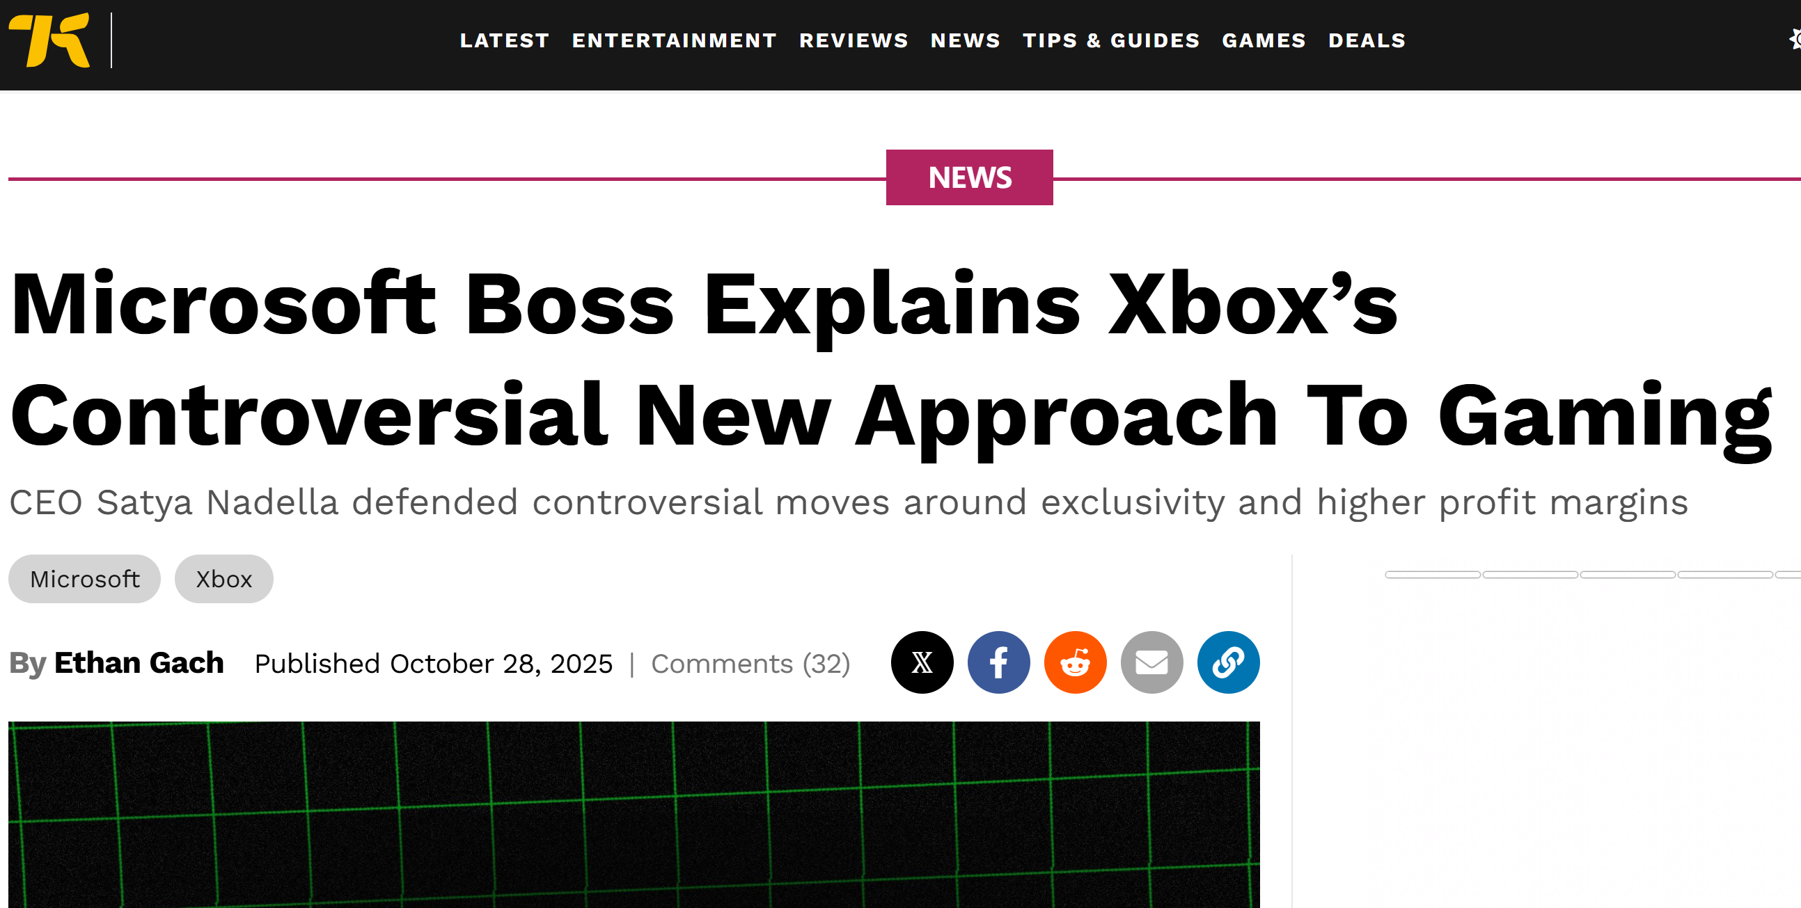Image resolution: width=1801 pixels, height=908 pixels.
Task: Toggle the light/dark theme icon
Action: coord(1794,40)
